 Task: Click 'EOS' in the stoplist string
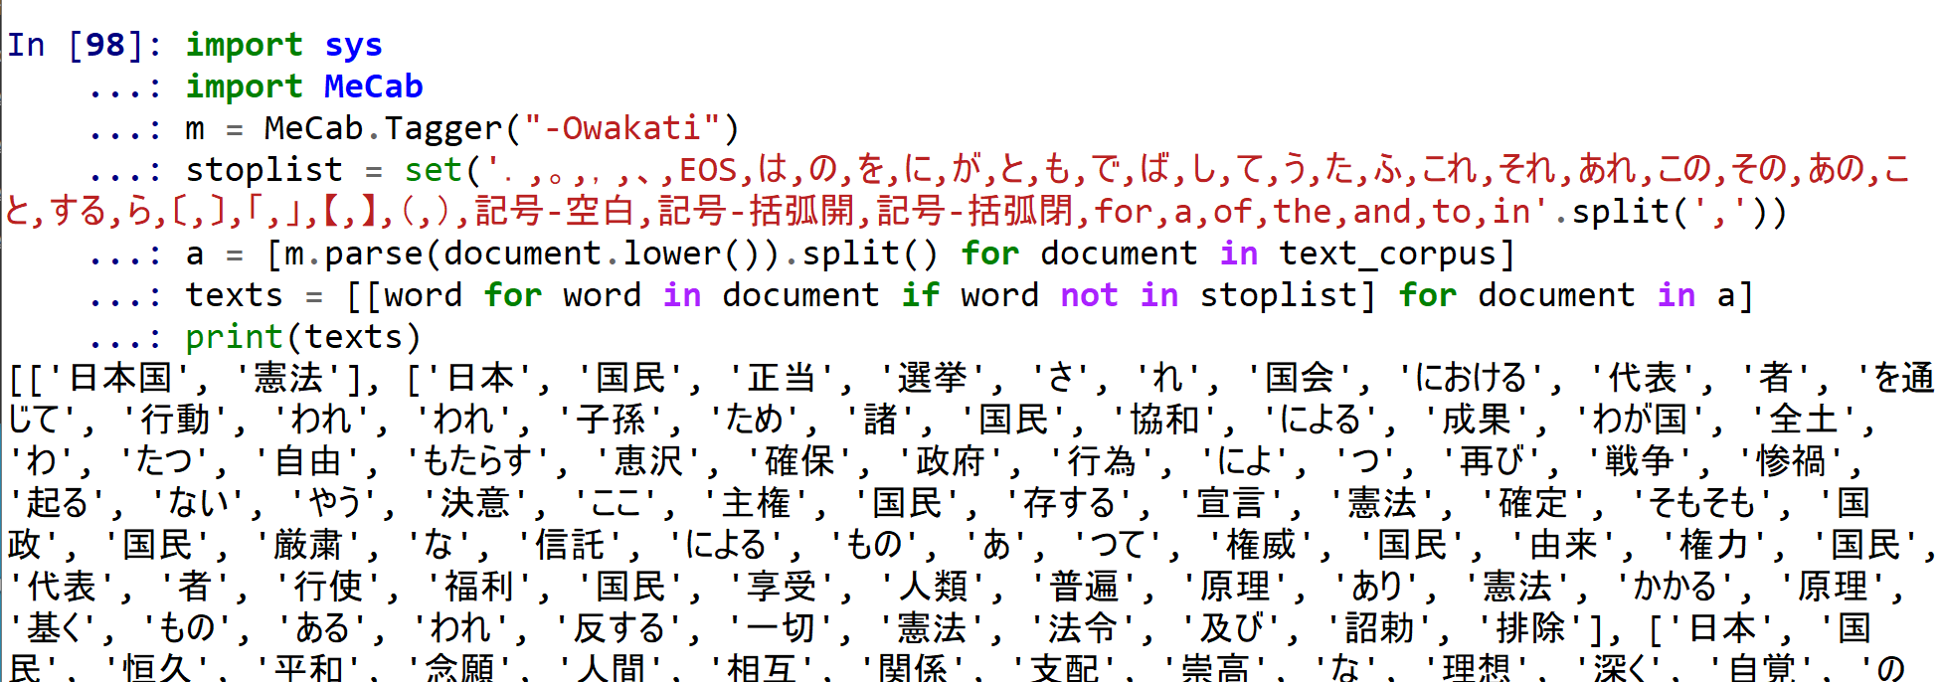click(x=708, y=171)
